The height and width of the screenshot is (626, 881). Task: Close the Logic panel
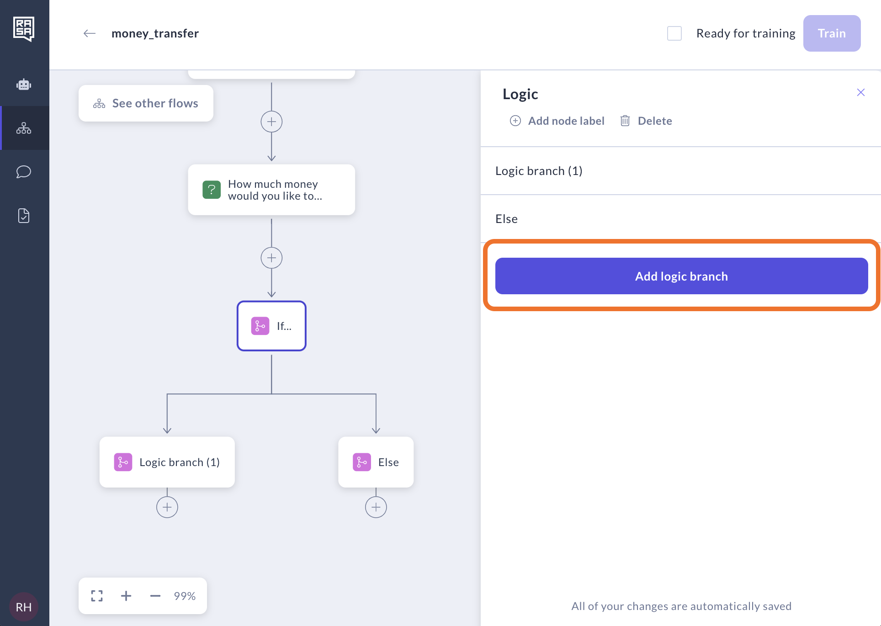861,92
